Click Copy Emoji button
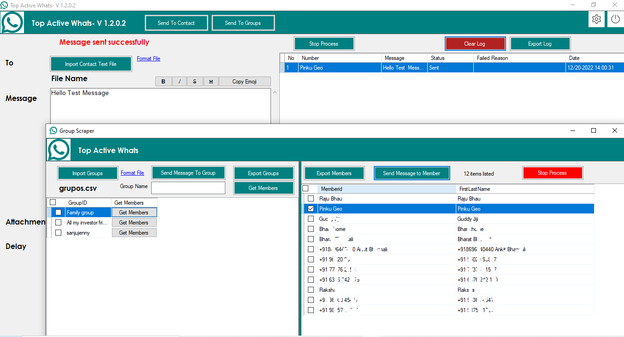 (x=245, y=82)
